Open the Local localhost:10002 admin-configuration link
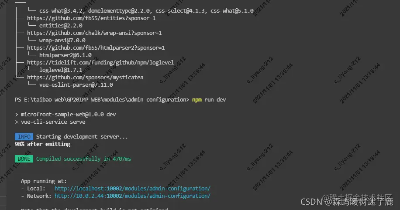 tap(132, 188)
